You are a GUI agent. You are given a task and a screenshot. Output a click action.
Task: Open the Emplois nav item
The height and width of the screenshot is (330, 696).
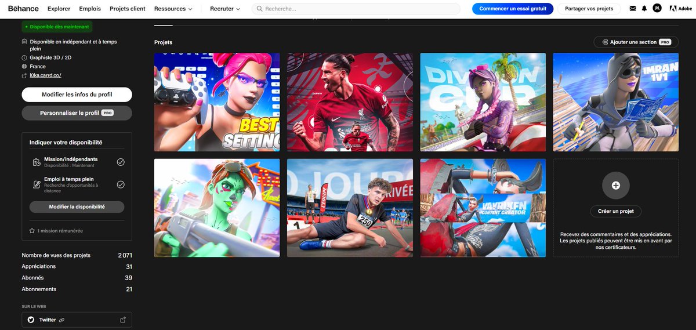point(90,9)
